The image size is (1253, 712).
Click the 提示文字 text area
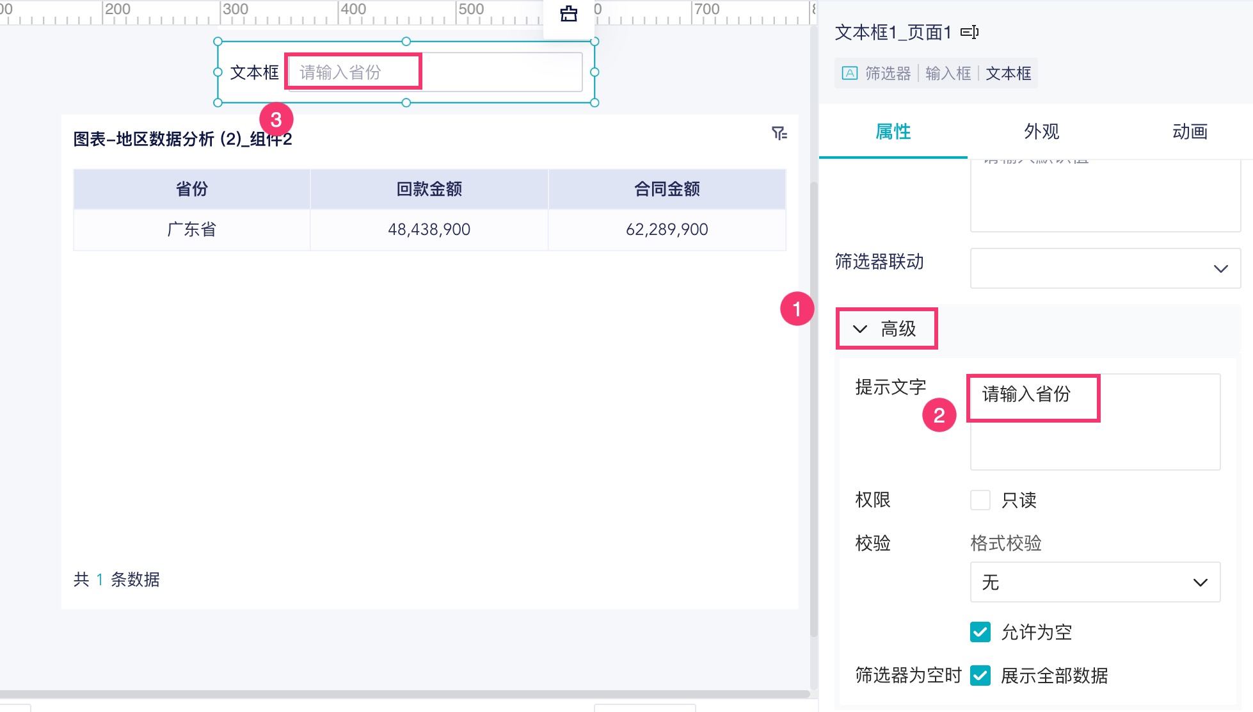[x=1094, y=442]
